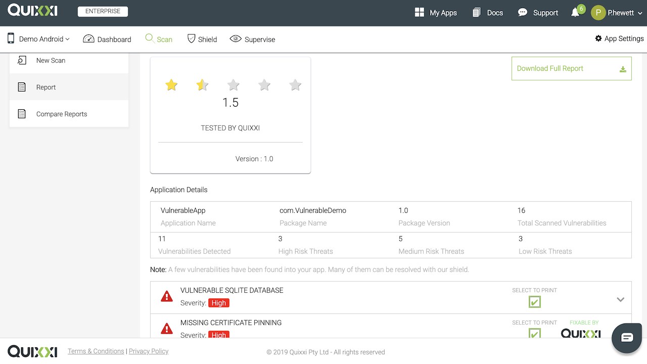Click the High Risk Threats label

click(306, 251)
